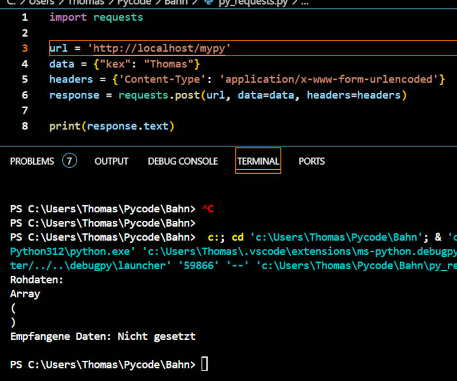Click the Bahn folder in breadcrumb

point(176,3)
